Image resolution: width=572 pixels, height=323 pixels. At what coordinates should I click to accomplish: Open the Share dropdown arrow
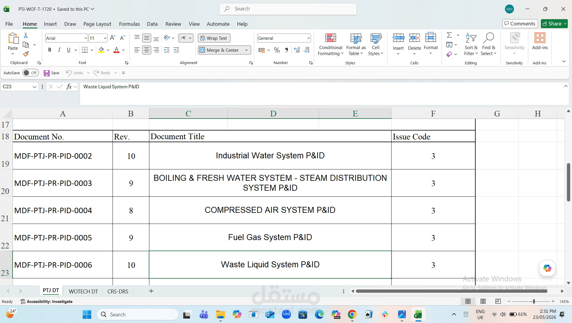[565, 24]
